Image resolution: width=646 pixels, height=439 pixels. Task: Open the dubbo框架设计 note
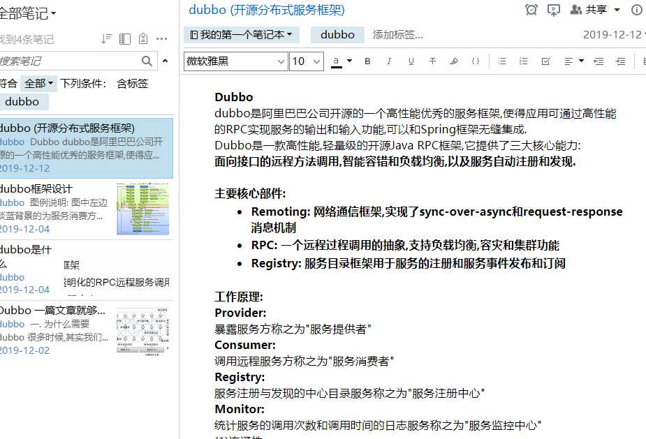(86, 209)
